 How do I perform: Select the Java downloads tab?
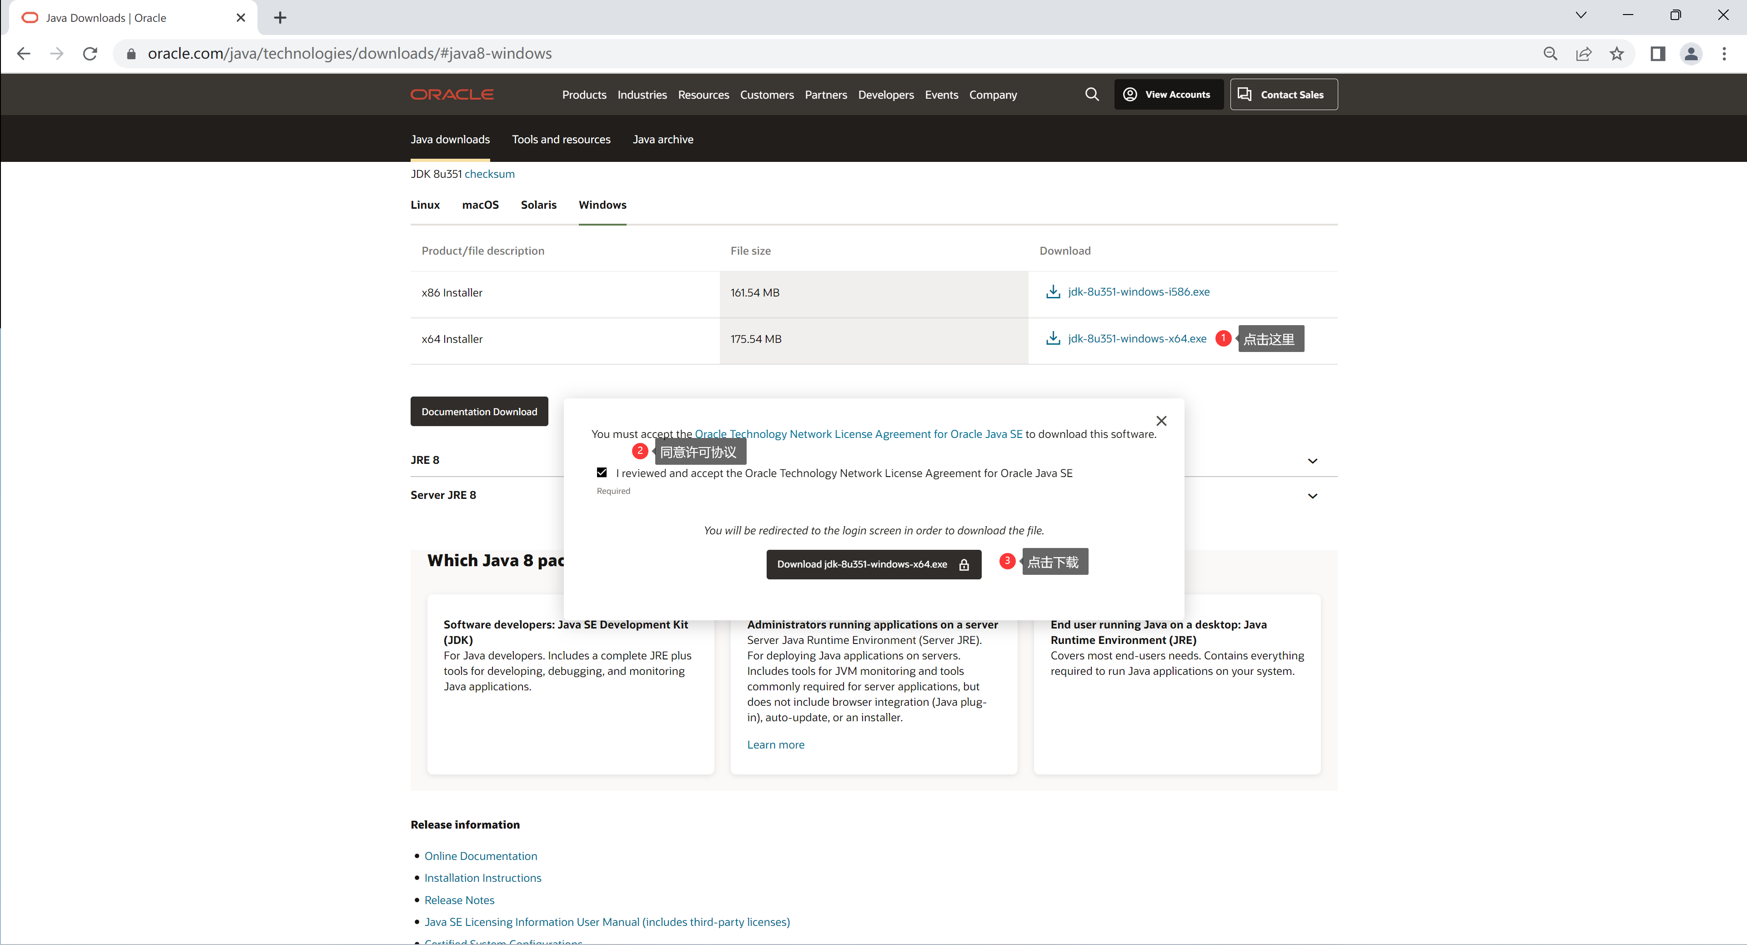pos(450,139)
